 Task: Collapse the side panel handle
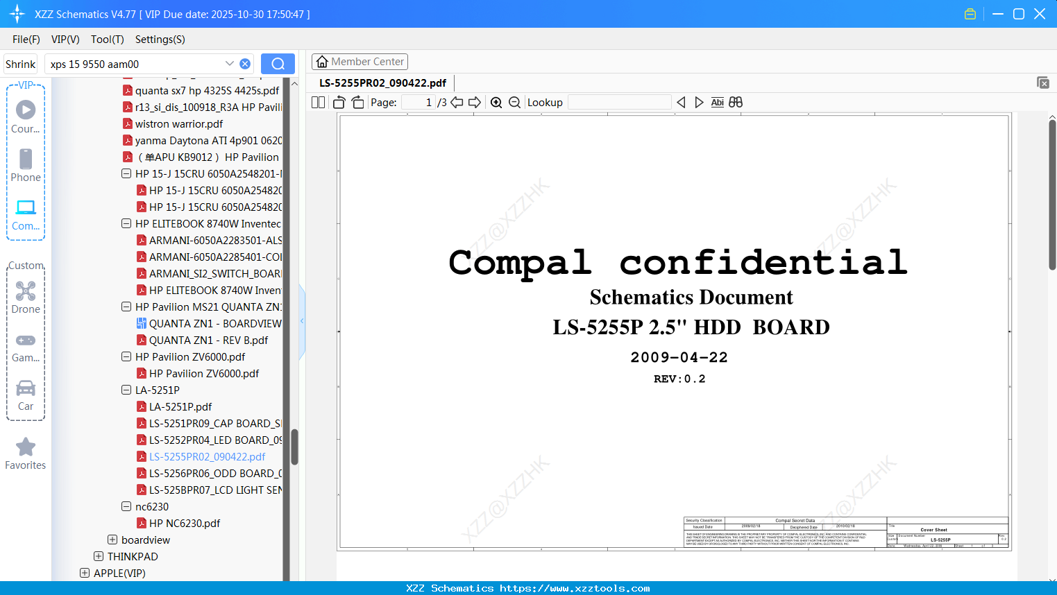[x=302, y=321]
